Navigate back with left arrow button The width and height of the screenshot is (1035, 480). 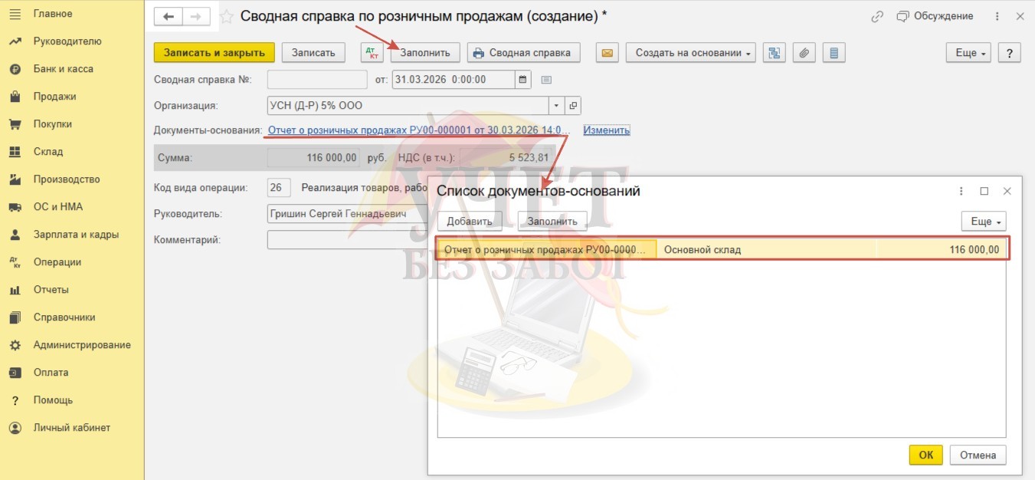(x=169, y=17)
